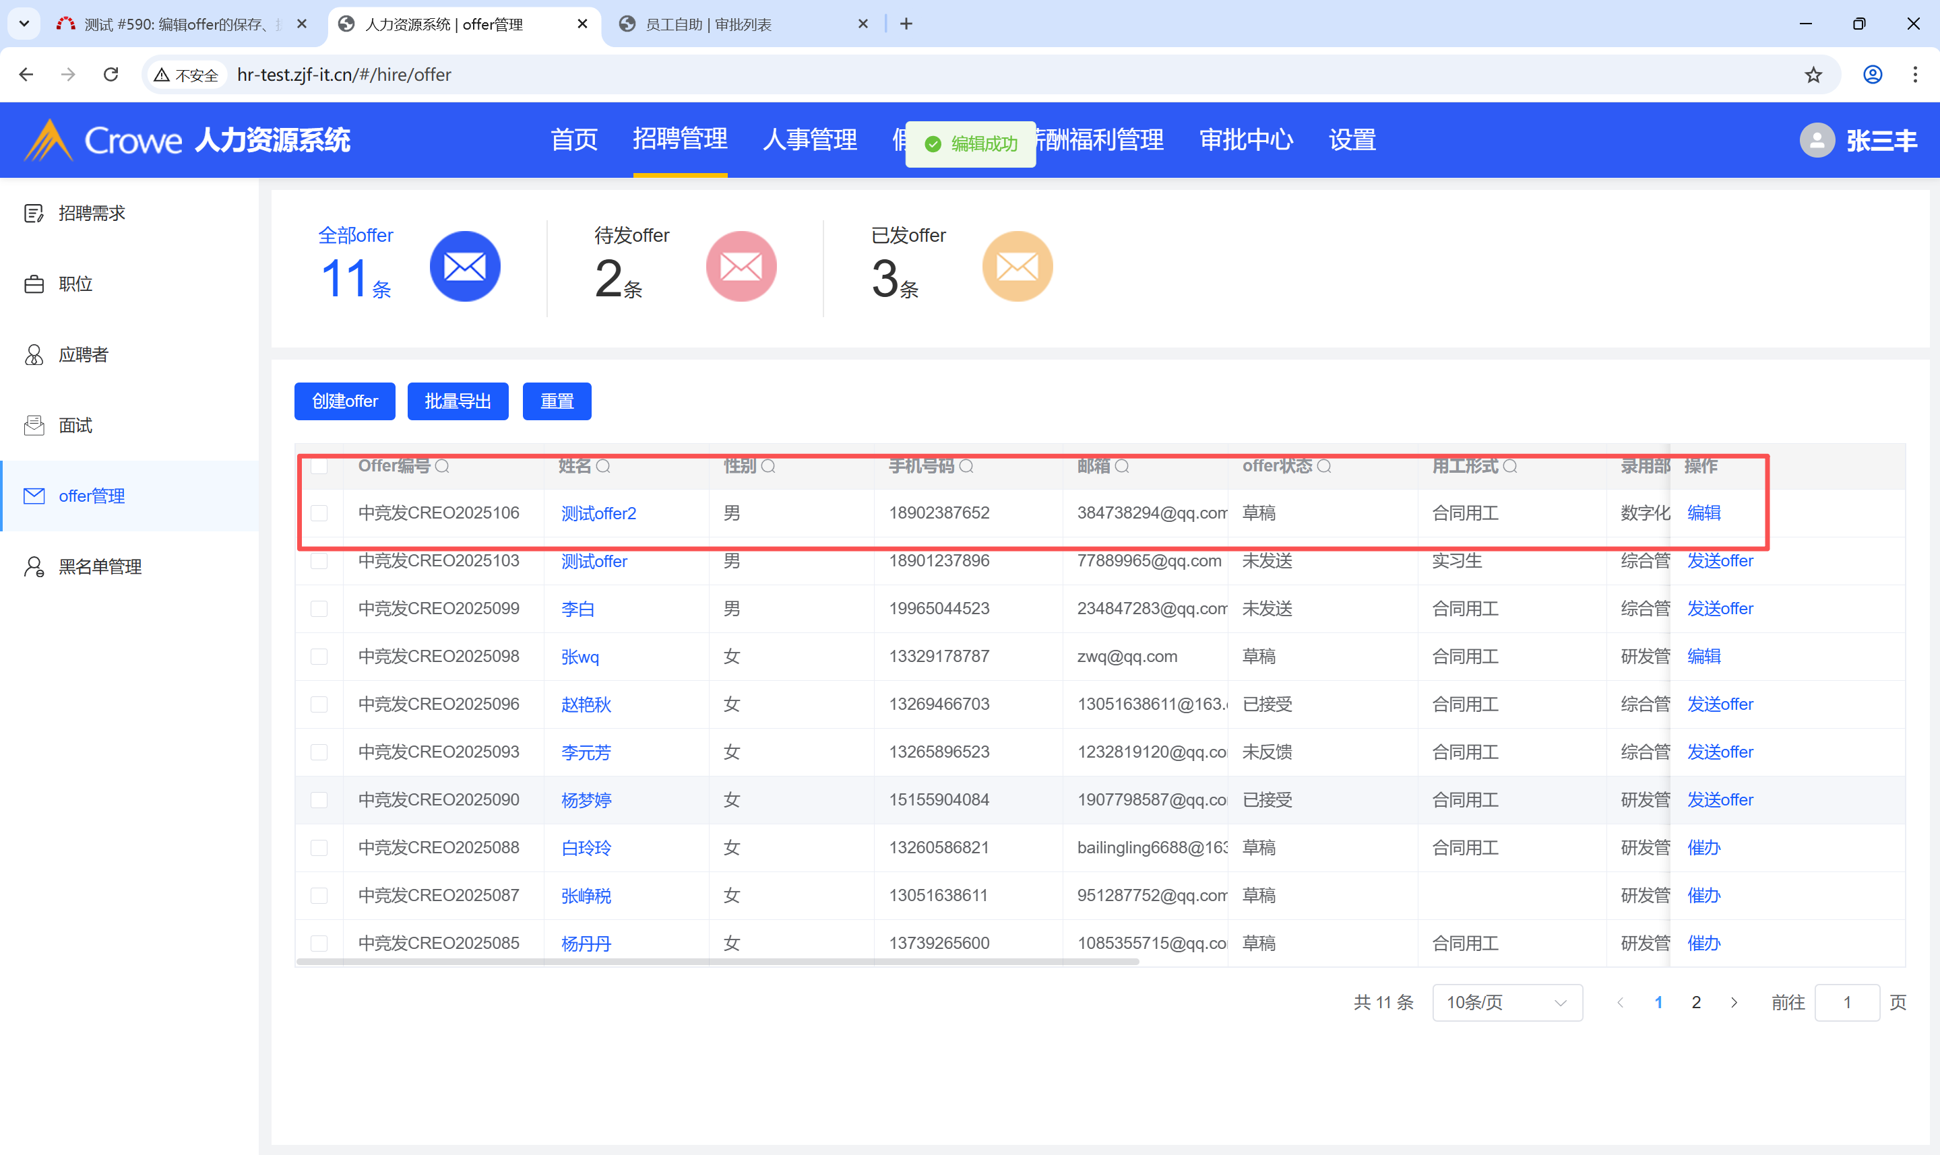Click search icon beside 姓名 column header
This screenshot has height=1155, width=1940.
[x=603, y=466]
